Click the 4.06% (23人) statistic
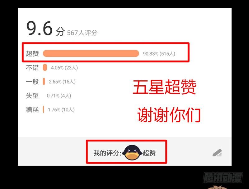 pos(64,68)
